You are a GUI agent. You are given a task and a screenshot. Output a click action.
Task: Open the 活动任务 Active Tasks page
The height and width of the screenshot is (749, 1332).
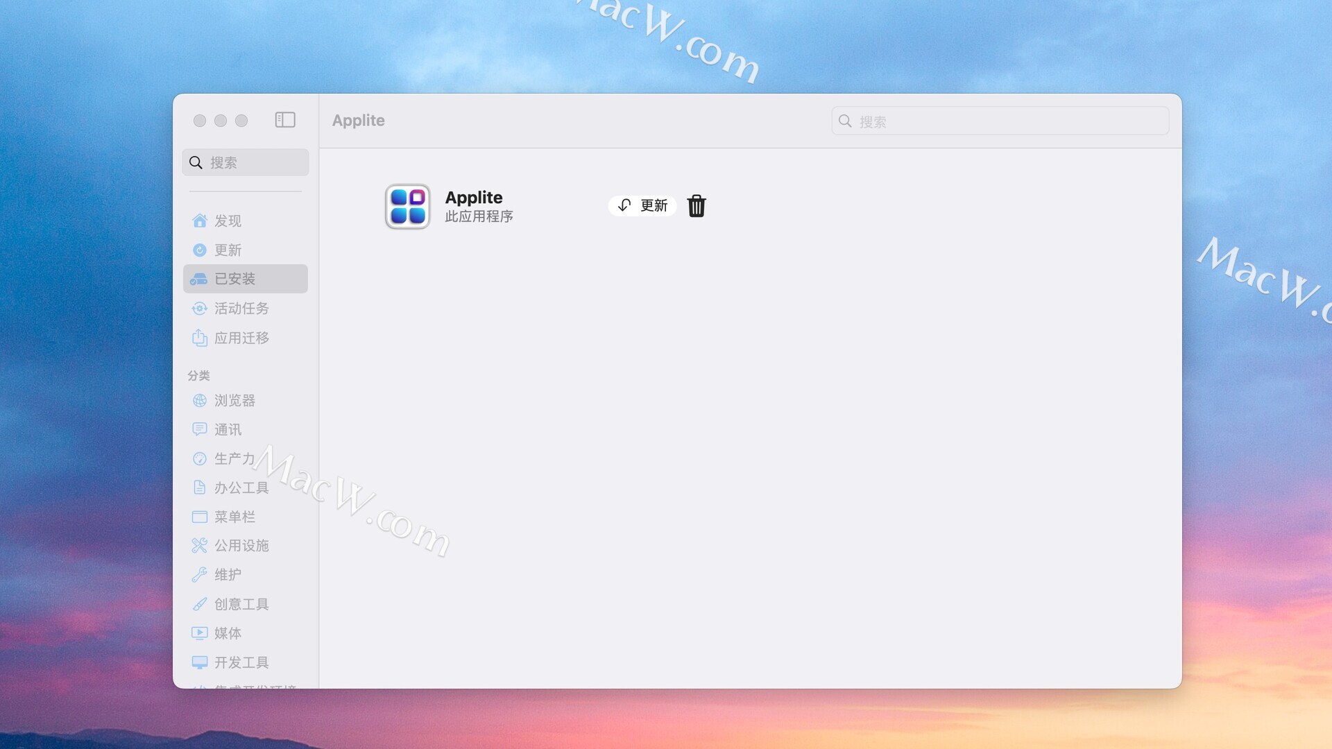click(x=241, y=308)
